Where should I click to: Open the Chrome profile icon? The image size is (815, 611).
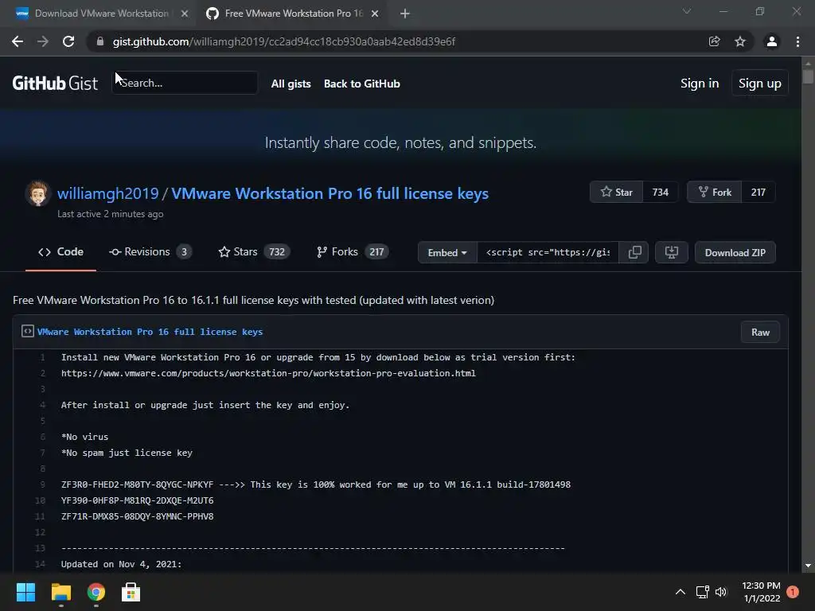(772, 41)
